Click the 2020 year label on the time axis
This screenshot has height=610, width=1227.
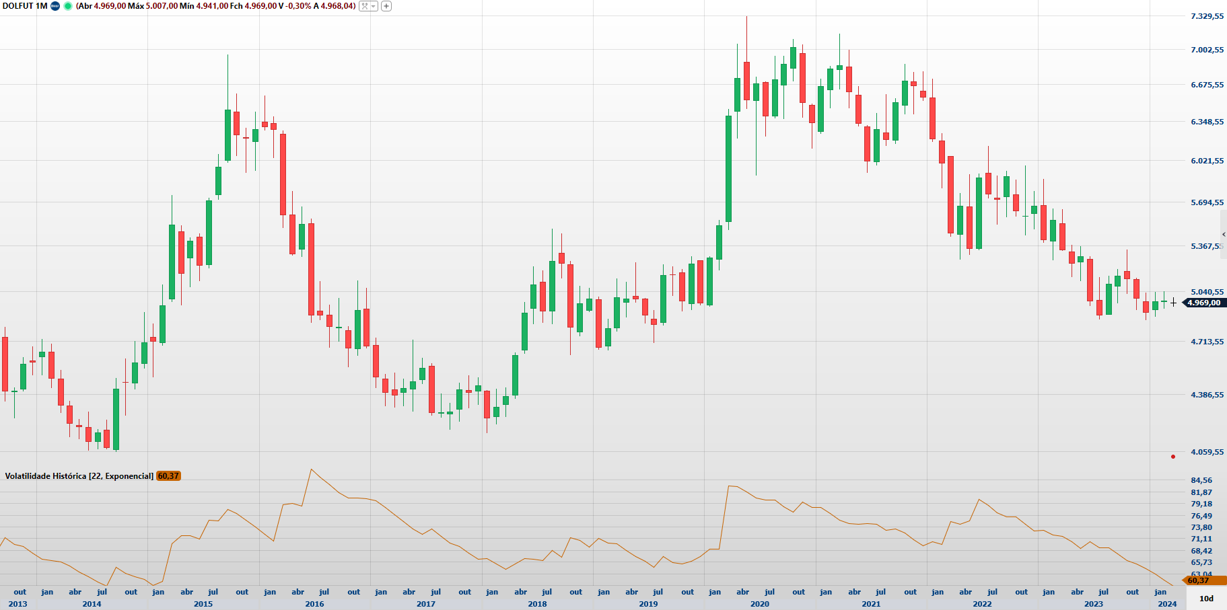[759, 604]
